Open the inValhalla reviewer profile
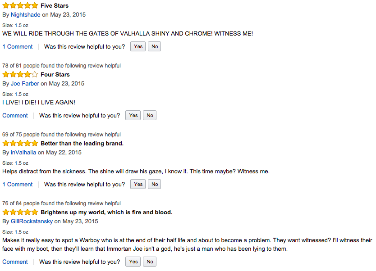376x271 pixels. [23, 152]
